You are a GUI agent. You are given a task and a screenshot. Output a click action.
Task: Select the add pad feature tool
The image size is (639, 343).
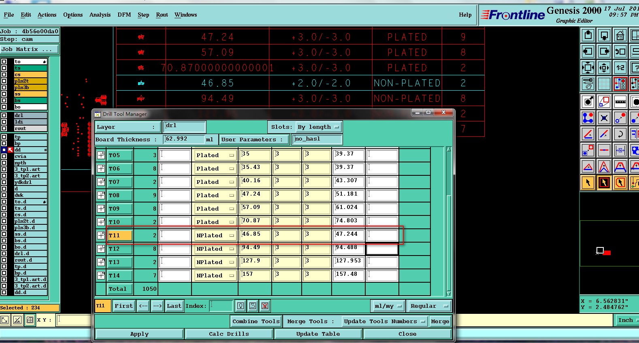pos(588,102)
